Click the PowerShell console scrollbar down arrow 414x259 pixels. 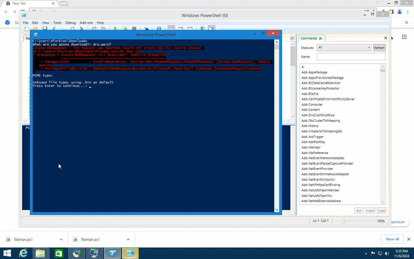click(277, 210)
